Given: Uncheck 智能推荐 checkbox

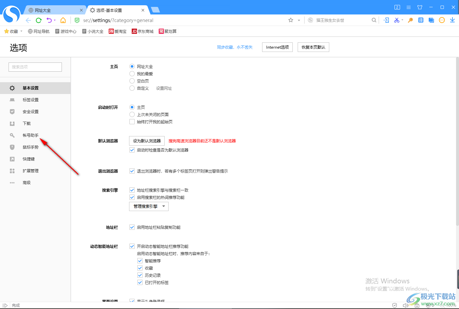Looking at the screenshot, I should pyautogui.click(x=140, y=261).
